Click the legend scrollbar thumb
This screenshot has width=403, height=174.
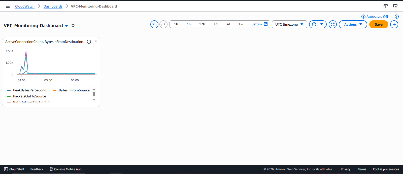pyautogui.click(x=94, y=94)
